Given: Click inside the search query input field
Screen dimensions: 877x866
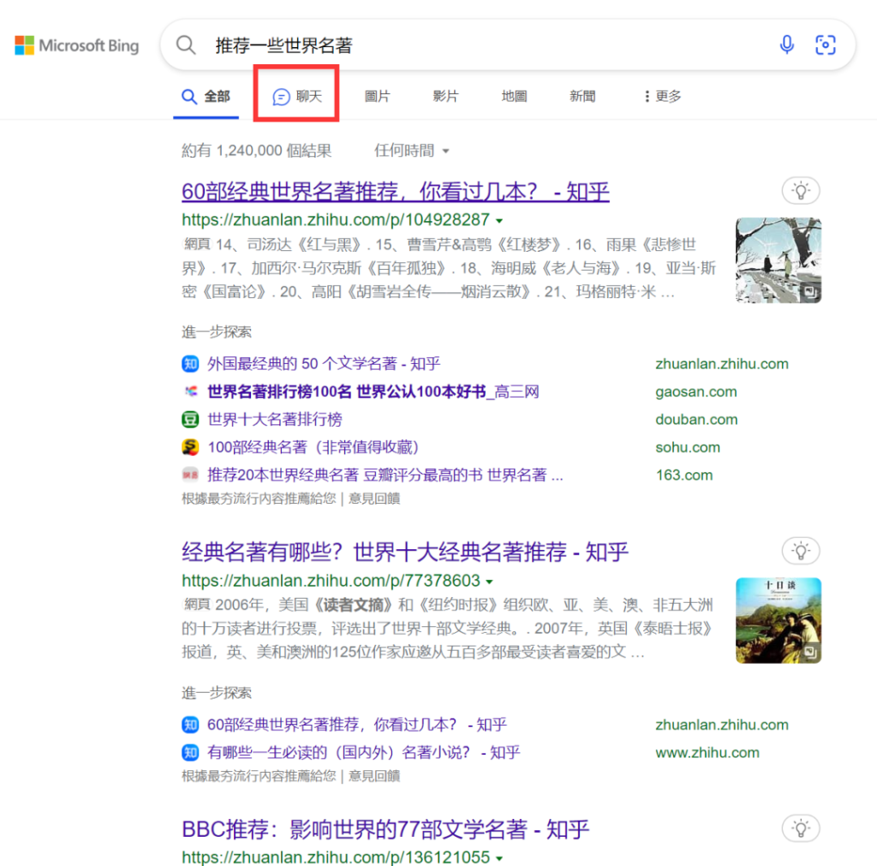Looking at the screenshot, I should [x=486, y=45].
